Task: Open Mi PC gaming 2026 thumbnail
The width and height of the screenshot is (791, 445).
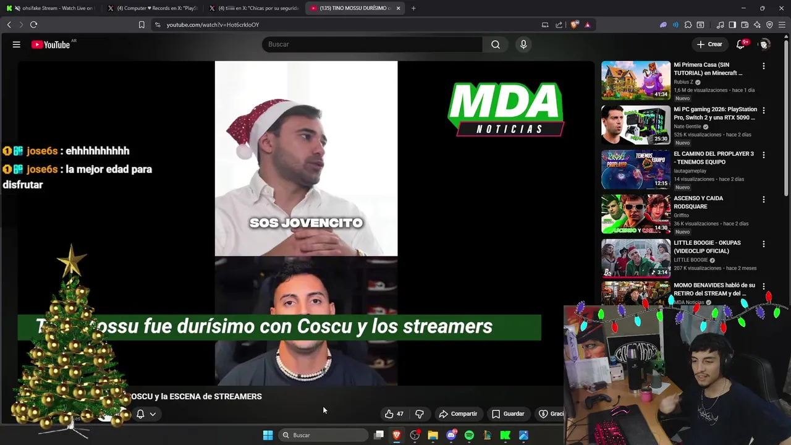Action: (636, 125)
